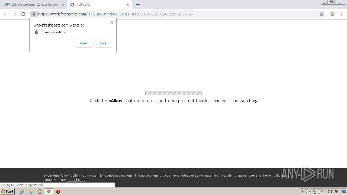Click the globe favicon on Notification tab

(72, 5)
